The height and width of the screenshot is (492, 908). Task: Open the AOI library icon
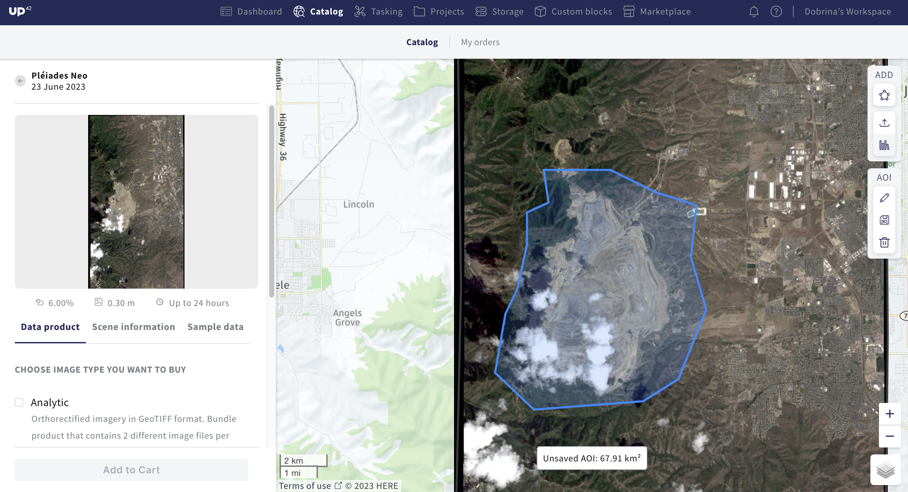coord(884,145)
